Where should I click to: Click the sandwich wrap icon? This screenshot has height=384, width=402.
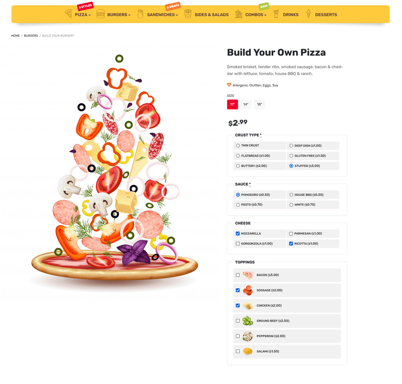coord(140,14)
